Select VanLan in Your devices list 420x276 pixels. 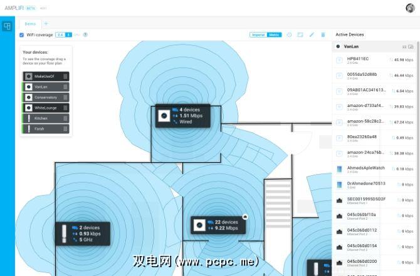tap(46, 87)
